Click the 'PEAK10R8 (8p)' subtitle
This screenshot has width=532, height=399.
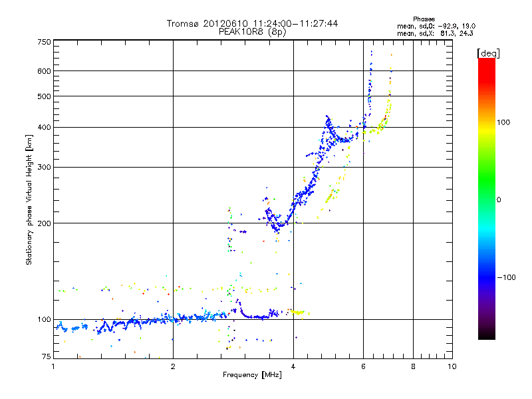[253, 32]
